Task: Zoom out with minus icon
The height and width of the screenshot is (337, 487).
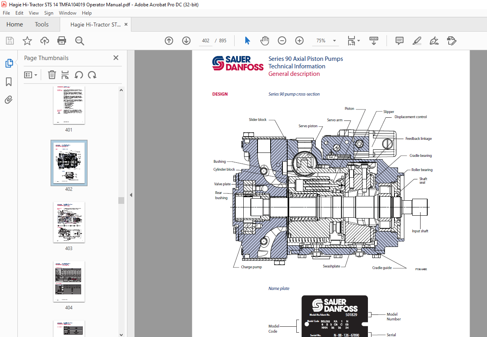Action: coord(282,41)
